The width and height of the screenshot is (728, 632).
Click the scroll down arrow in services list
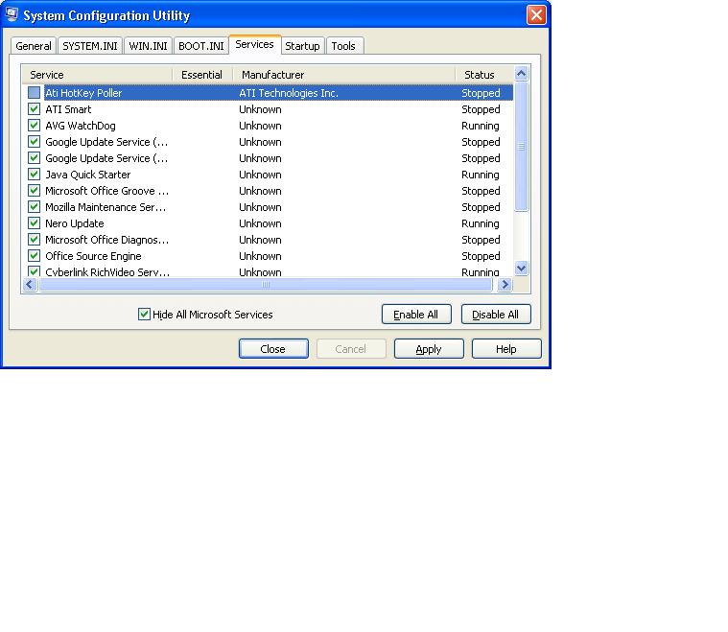click(522, 268)
